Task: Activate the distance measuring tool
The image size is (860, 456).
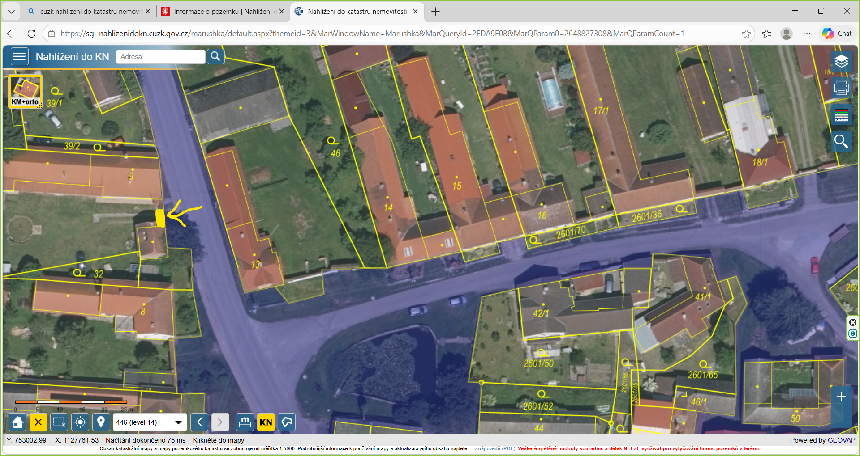Action: pos(245,422)
